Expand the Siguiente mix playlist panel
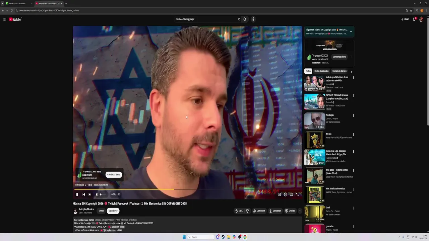The image size is (429, 241). [351, 32]
